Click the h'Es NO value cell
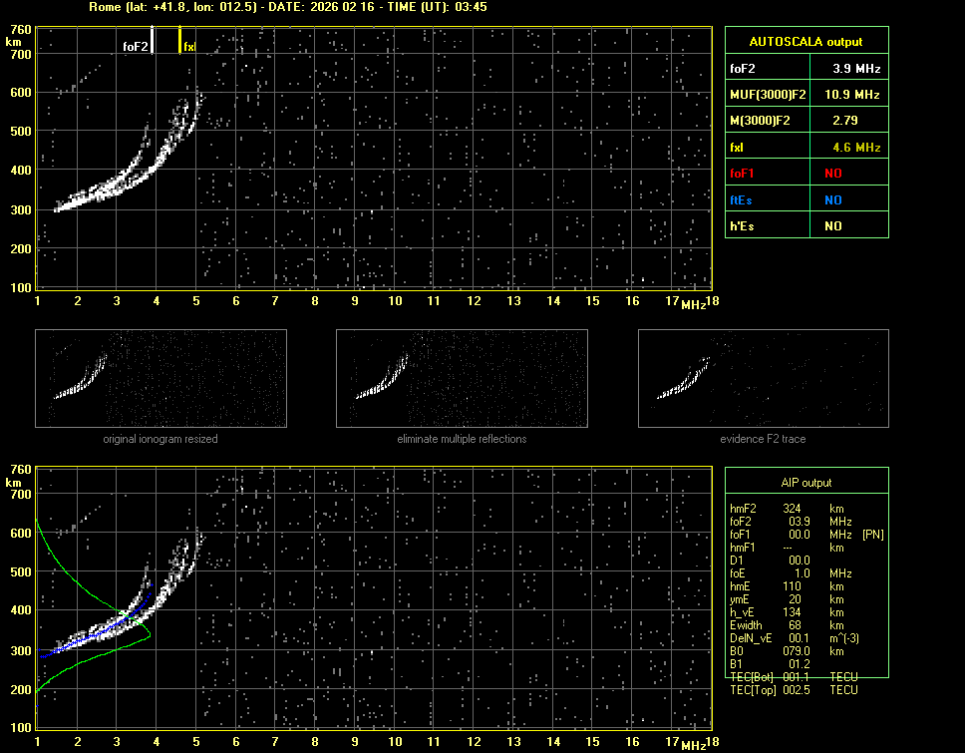This screenshot has width=965, height=753. click(x=833, y=226)
